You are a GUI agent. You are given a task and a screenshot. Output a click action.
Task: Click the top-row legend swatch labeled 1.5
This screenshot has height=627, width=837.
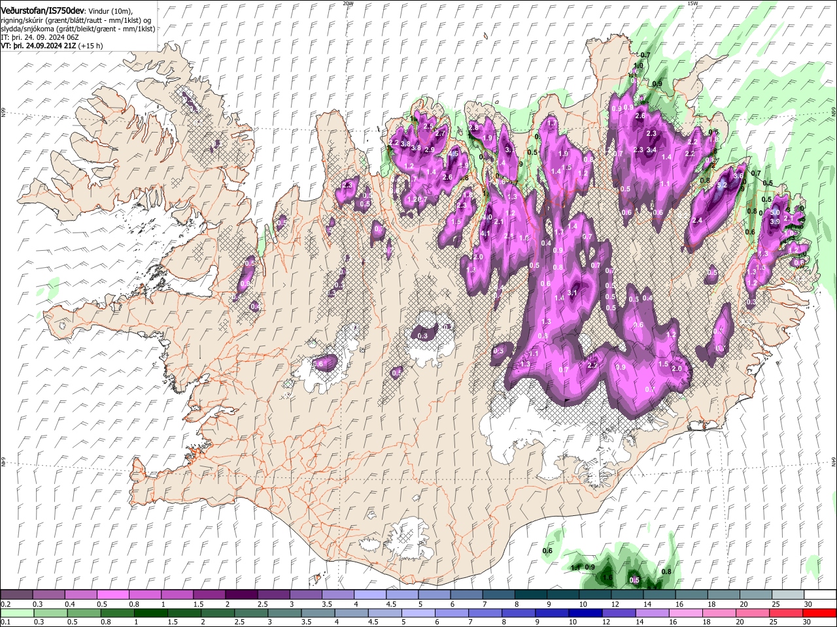click(x=209, y=594)
